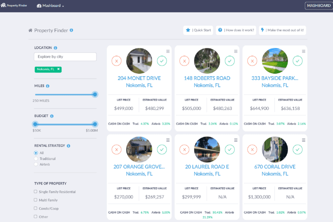Click the reject (X) icon on 204 Monet Drive card
This screenshot has width=333, height=222.
[x=116, y=61]
